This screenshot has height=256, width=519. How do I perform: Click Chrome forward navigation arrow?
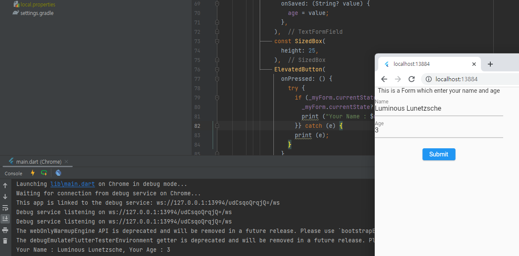coord(398,79)
